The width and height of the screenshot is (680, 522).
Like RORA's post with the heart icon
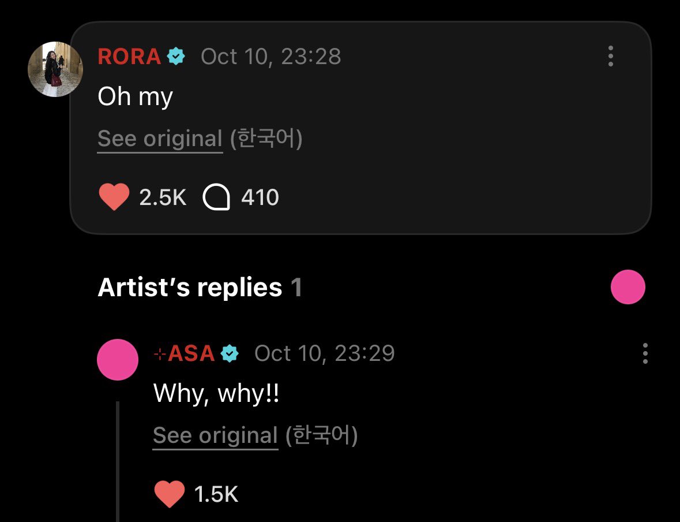(114, 197)
